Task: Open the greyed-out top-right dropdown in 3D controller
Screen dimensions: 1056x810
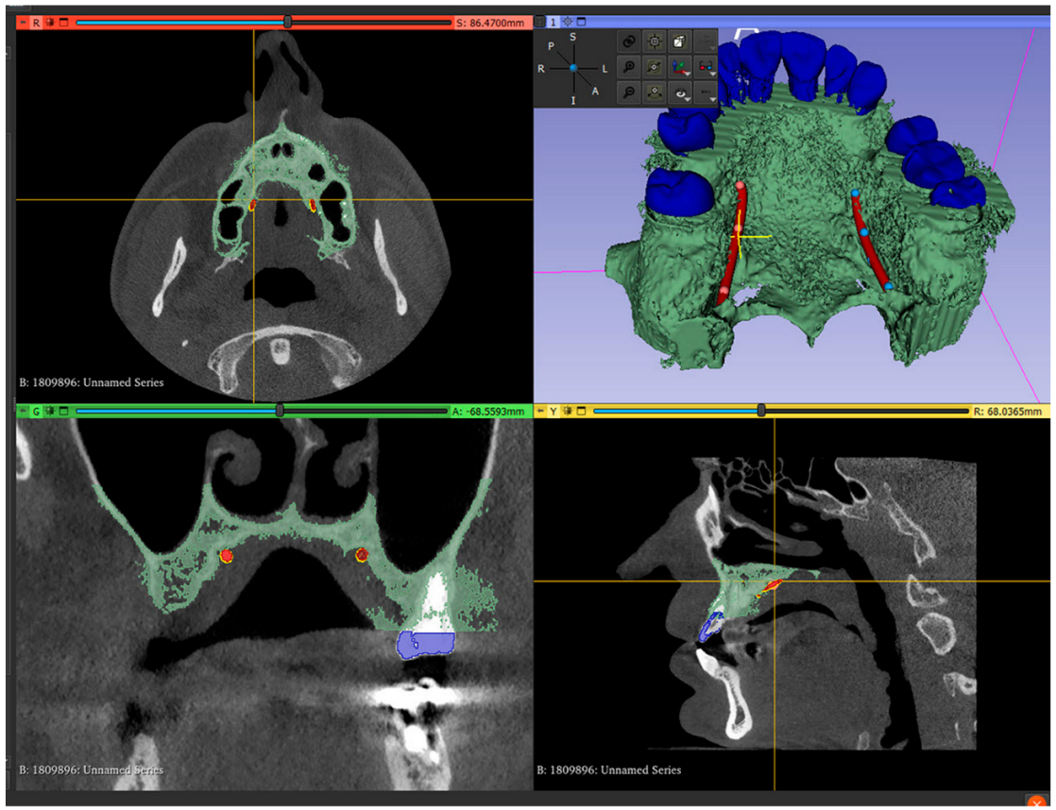Action: click(x=706, y=42)
